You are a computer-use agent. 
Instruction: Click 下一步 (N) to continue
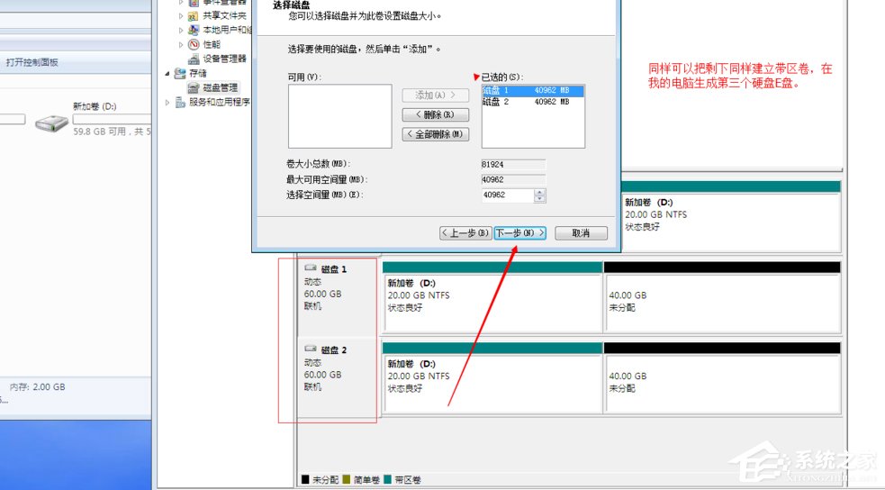pos(519,232)
